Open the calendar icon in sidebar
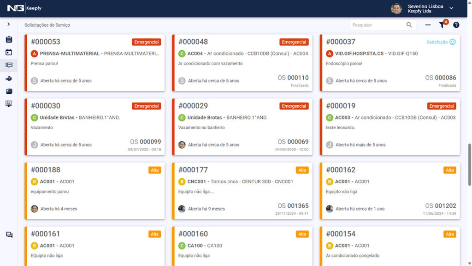472x266 pixels. (9, 53)
